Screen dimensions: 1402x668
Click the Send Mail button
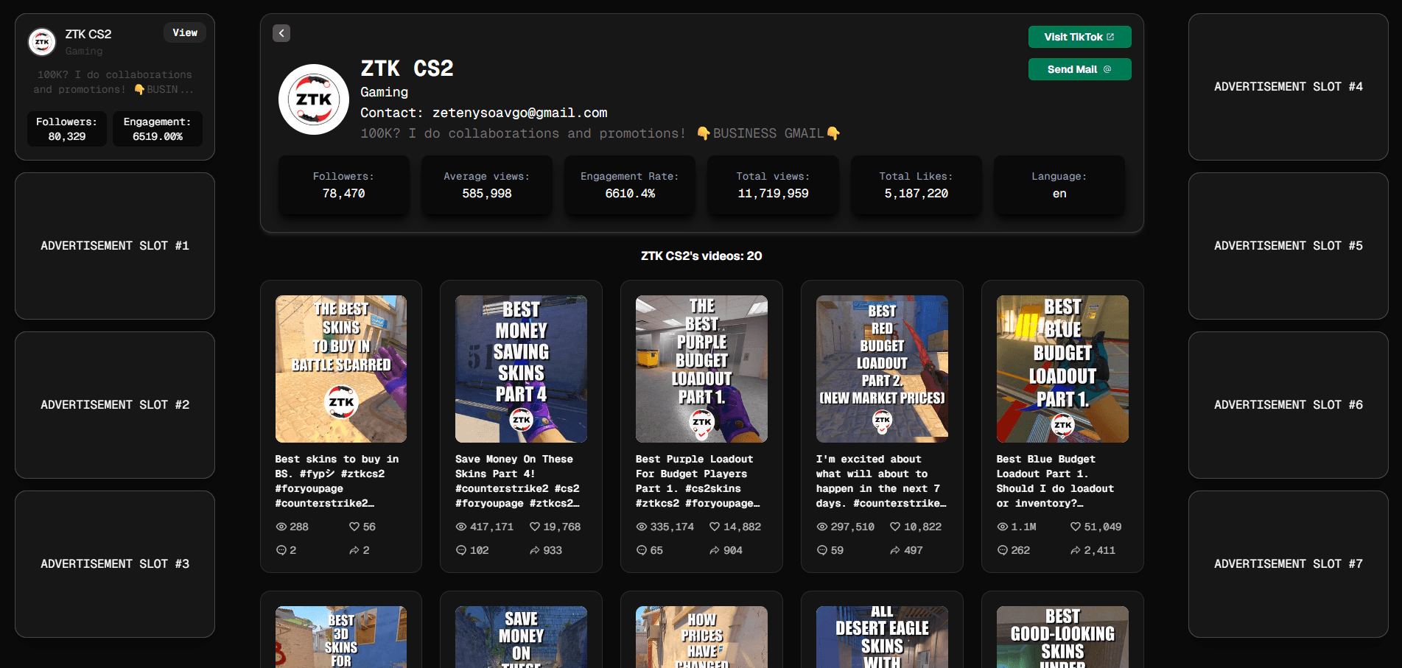click(x=1079, y=69)
